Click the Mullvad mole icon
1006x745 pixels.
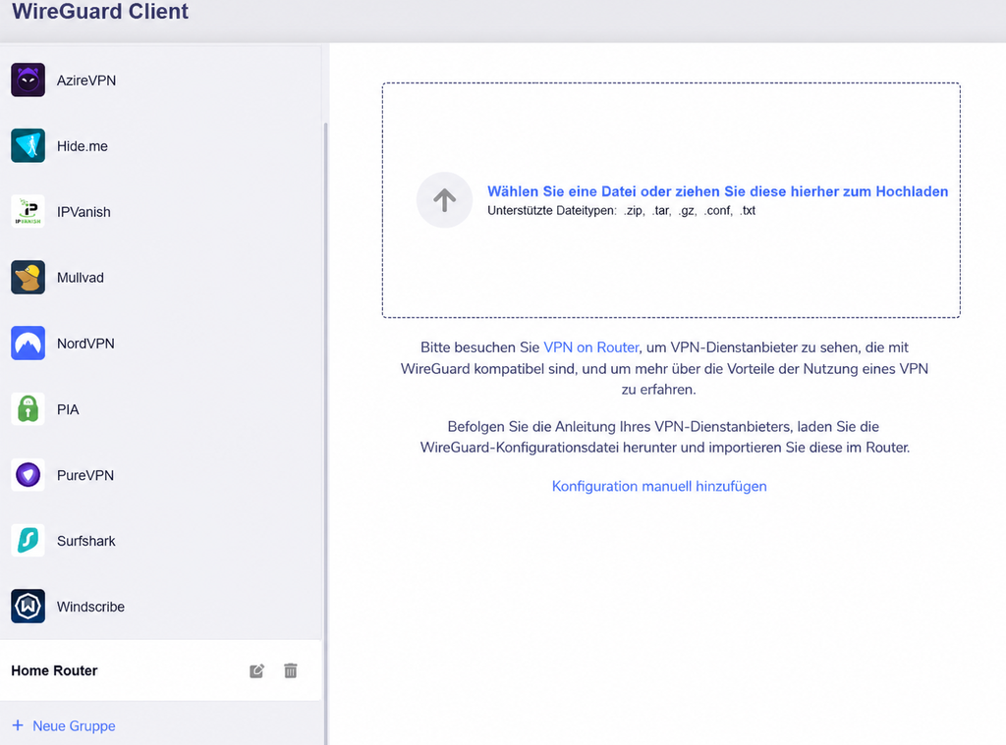[x=28, y=277]
